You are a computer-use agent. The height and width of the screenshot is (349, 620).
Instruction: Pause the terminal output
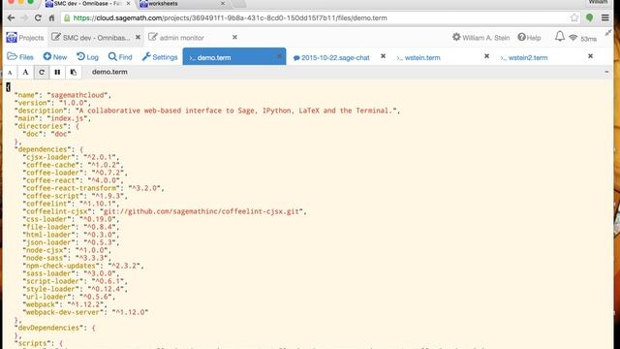pyautogui.click(x=57, y=73)
